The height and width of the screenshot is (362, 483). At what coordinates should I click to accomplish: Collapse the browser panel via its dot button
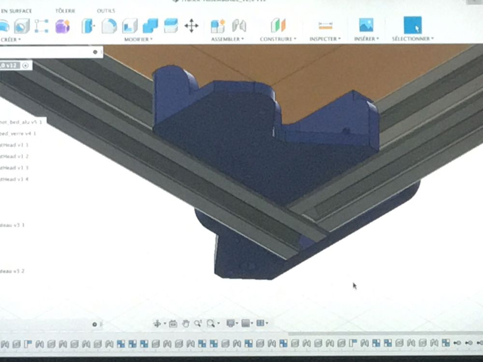pos(95,52)
